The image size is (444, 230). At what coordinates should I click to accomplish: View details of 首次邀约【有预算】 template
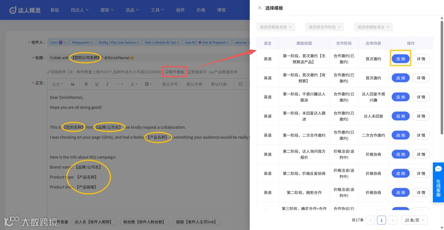pyautogui.click(x=421, y=78)
